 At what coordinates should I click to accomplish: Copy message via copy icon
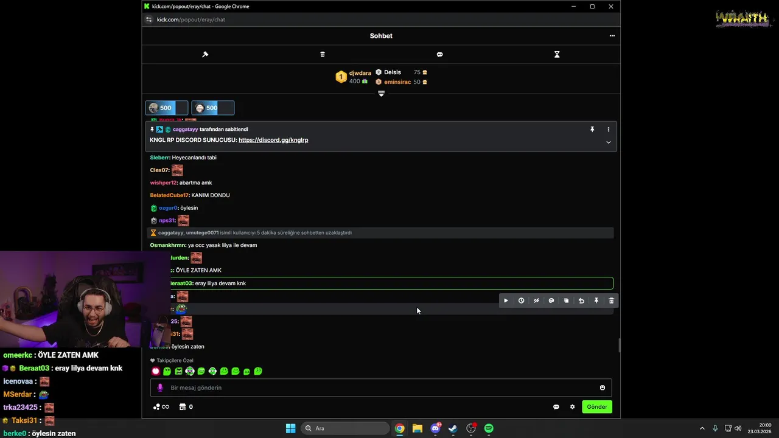[566, 301]
